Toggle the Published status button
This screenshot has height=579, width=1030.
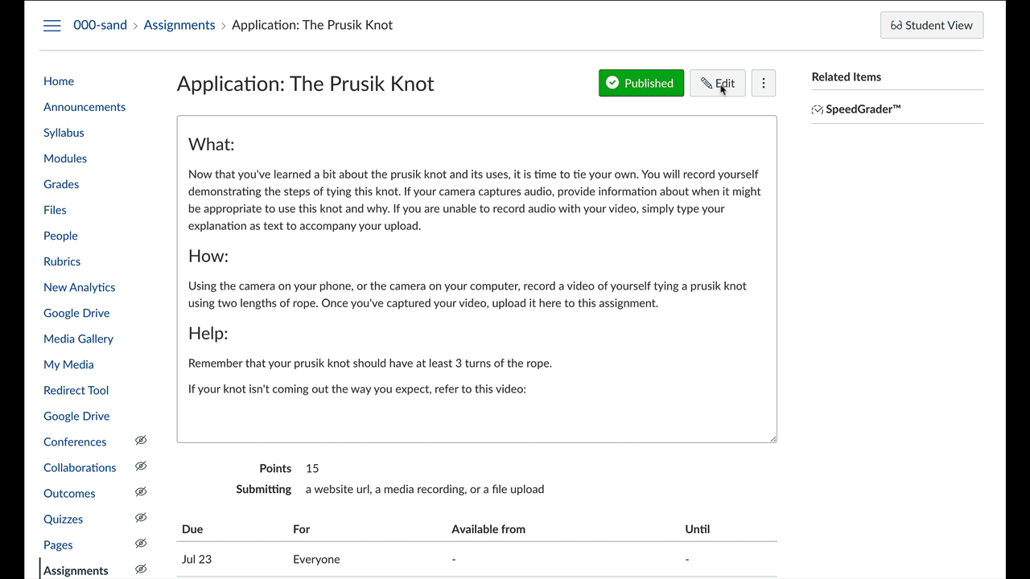pyautogui.click(x=641, y=84)
